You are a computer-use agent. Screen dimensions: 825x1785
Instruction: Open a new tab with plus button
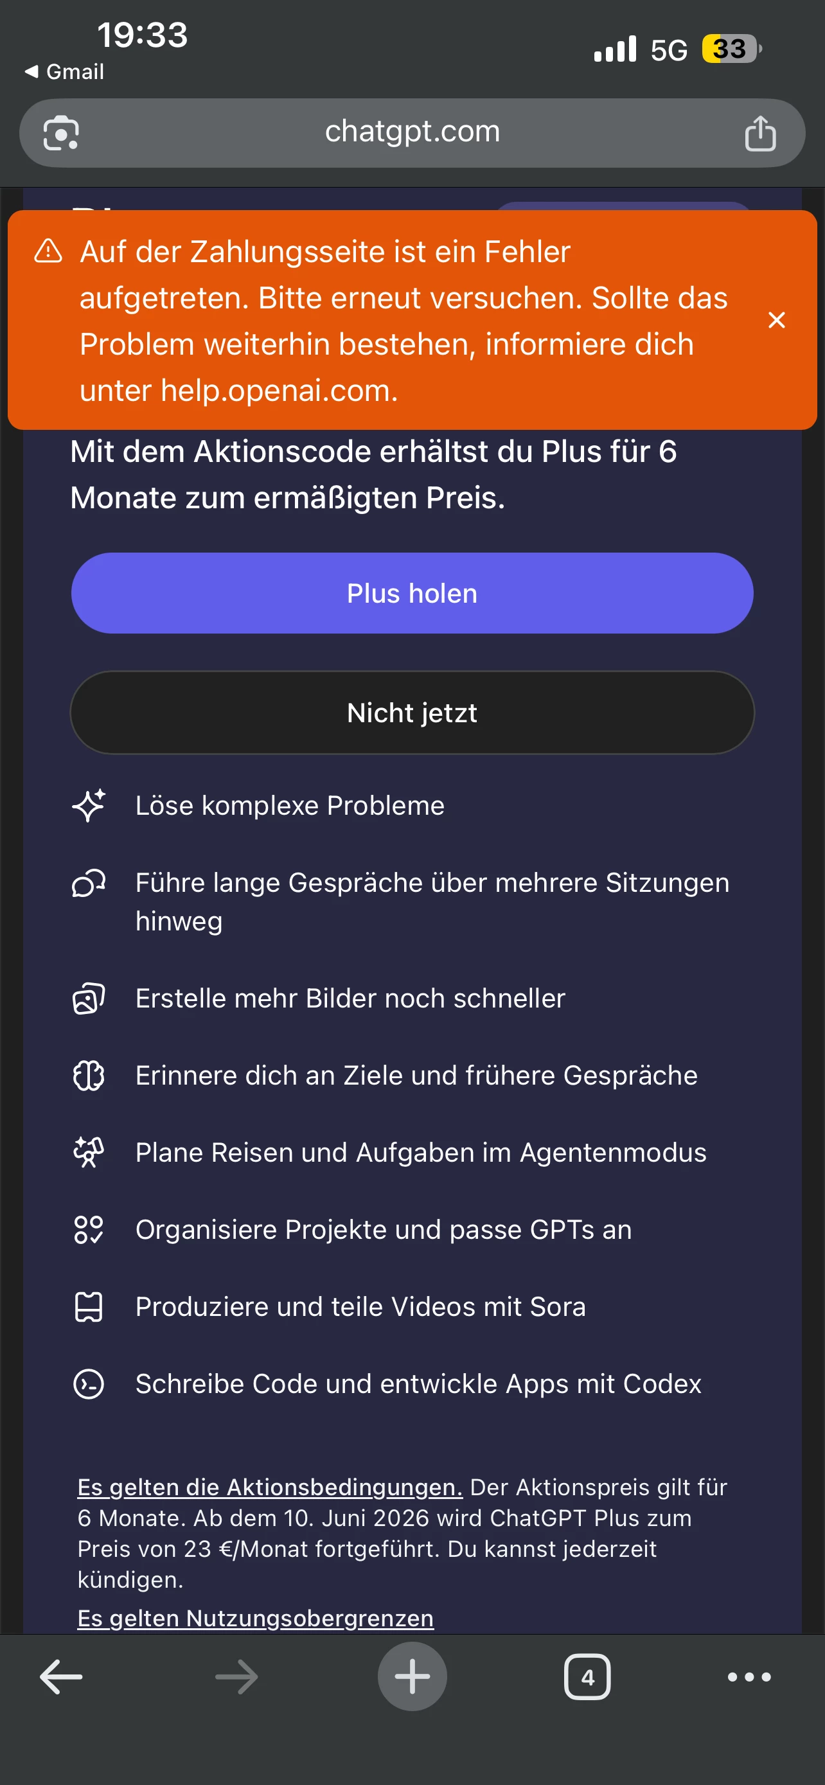pos(412,1677)
